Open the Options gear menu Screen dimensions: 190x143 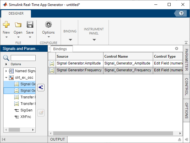click(48, 25)
